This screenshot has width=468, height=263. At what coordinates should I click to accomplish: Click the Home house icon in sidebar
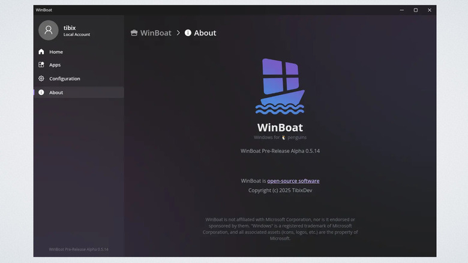41,52
